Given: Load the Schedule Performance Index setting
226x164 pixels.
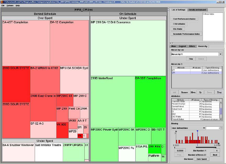Looking at the screenshot, I should (186, 34).
